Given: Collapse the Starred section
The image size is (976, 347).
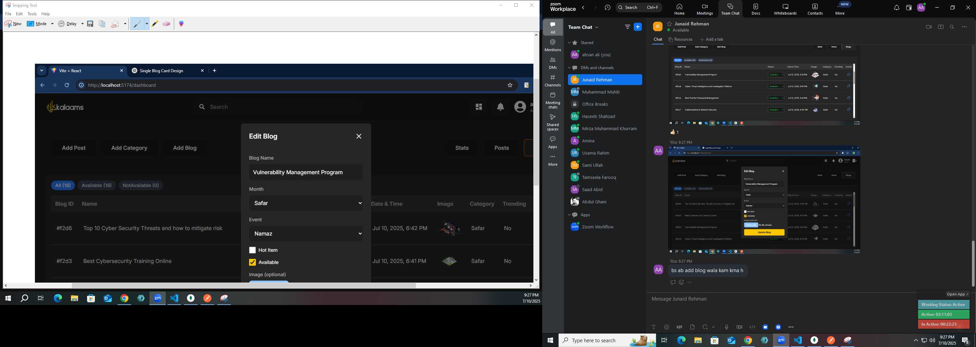Looking at the screenshot, I should [x=569, y=43].
